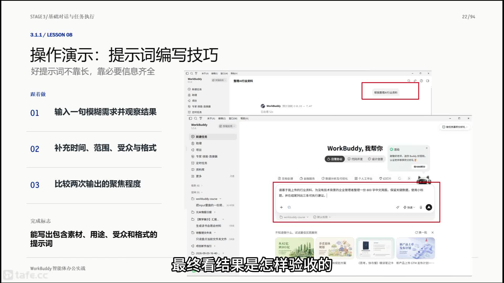The image size is (504, 283).
Task: Select the 日常办公 mode tab
Action: click(335, 159)
